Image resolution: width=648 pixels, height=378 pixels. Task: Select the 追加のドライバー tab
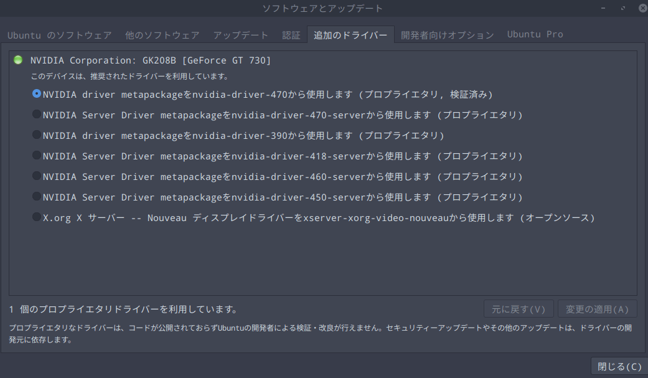pos(350,35)
